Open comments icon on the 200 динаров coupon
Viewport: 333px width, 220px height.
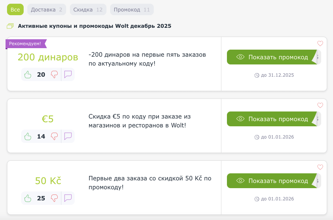coord(68,74)
